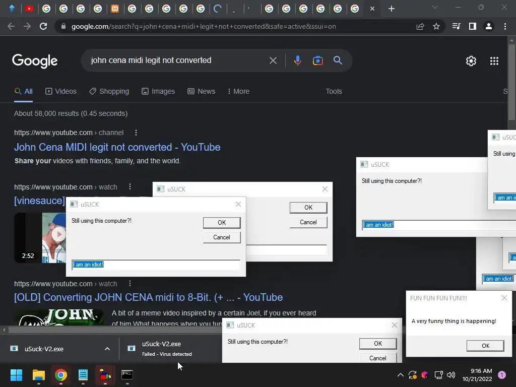Screen dimensions: 516x387
Task: Search by voice using the microphone icon
Action: tap(297, 60)
